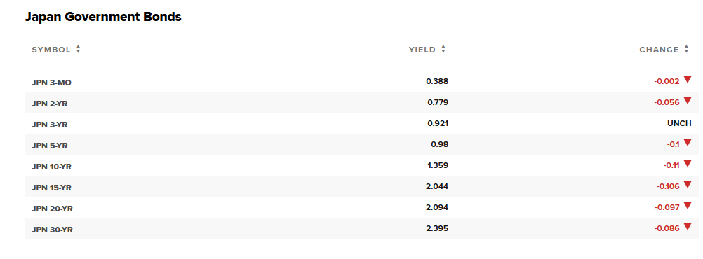Image resolution: width=703 pixels, height=259 pixels.
Task: Open the JPN 2-YR bond link
Action: coord(50,104)
